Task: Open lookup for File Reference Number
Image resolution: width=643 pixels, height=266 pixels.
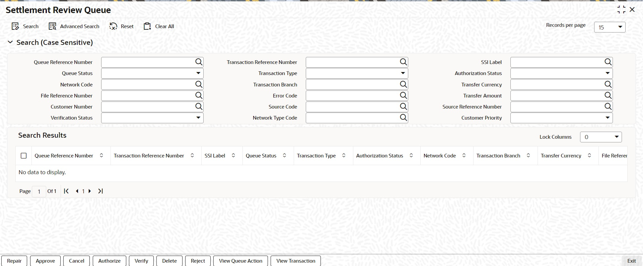Action: pyautogui.click(x=199, y=95)
